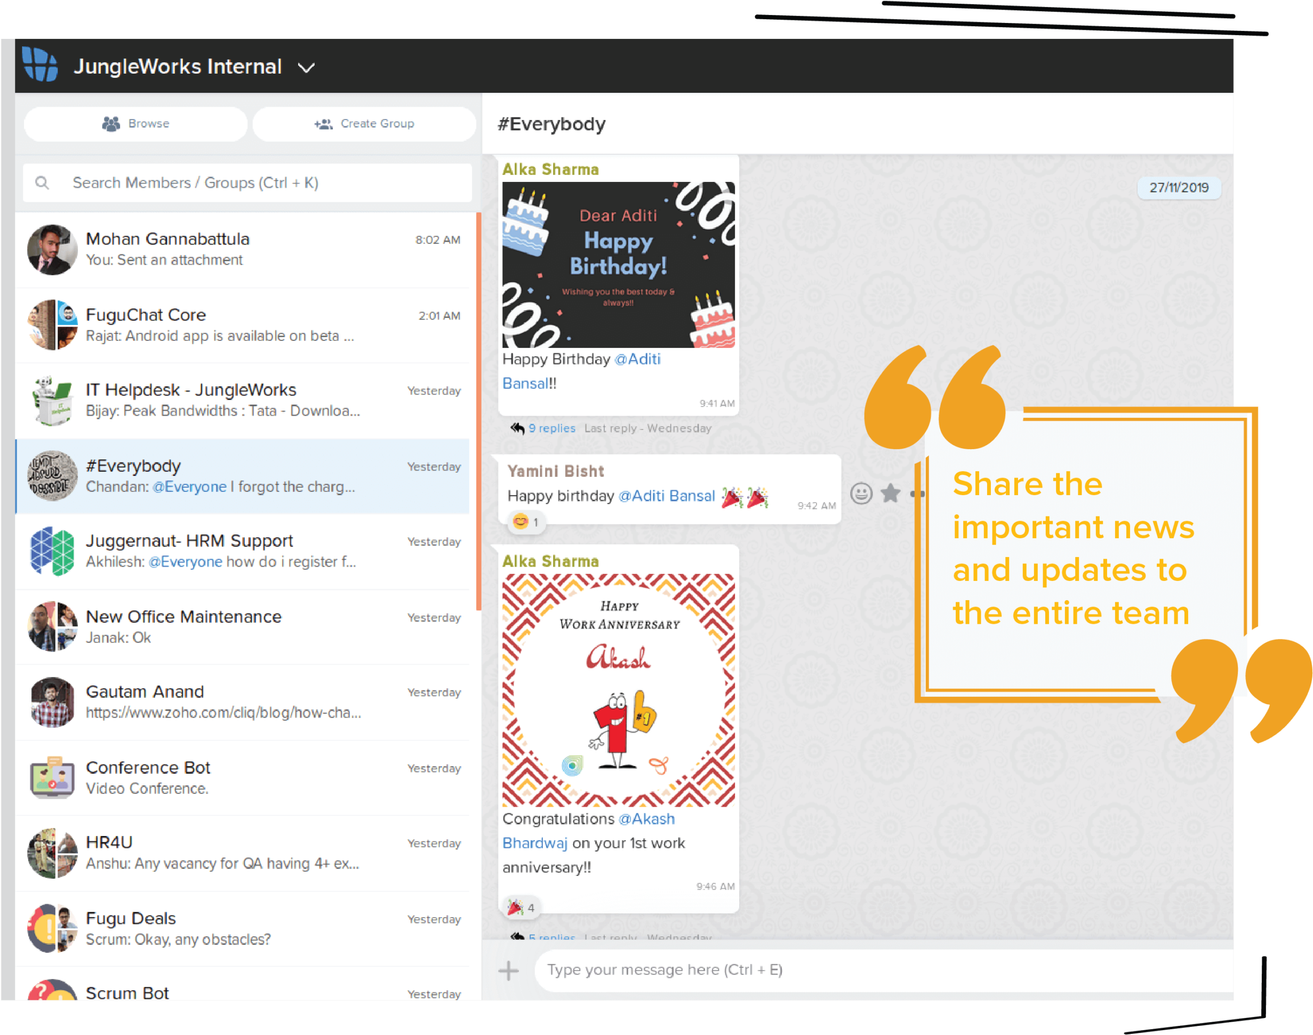
Task: Open the Fugu Deals chat
Action: coord(242,928)
